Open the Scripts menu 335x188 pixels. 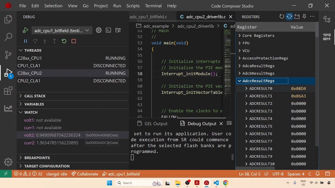click(133, 6)
